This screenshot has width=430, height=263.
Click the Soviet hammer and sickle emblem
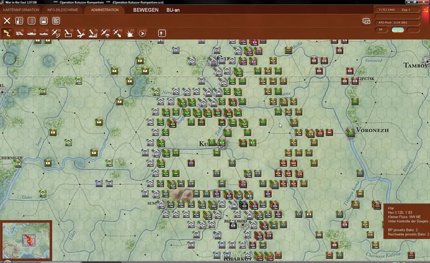[x=426, y=11]
